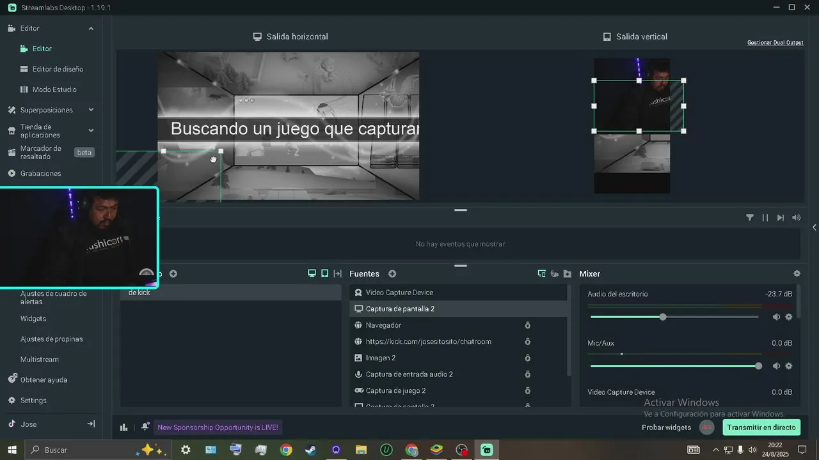Select Captura de entrada audio 2
The image size is (819, 460).
pyautogui.click(x=458, y=374)
